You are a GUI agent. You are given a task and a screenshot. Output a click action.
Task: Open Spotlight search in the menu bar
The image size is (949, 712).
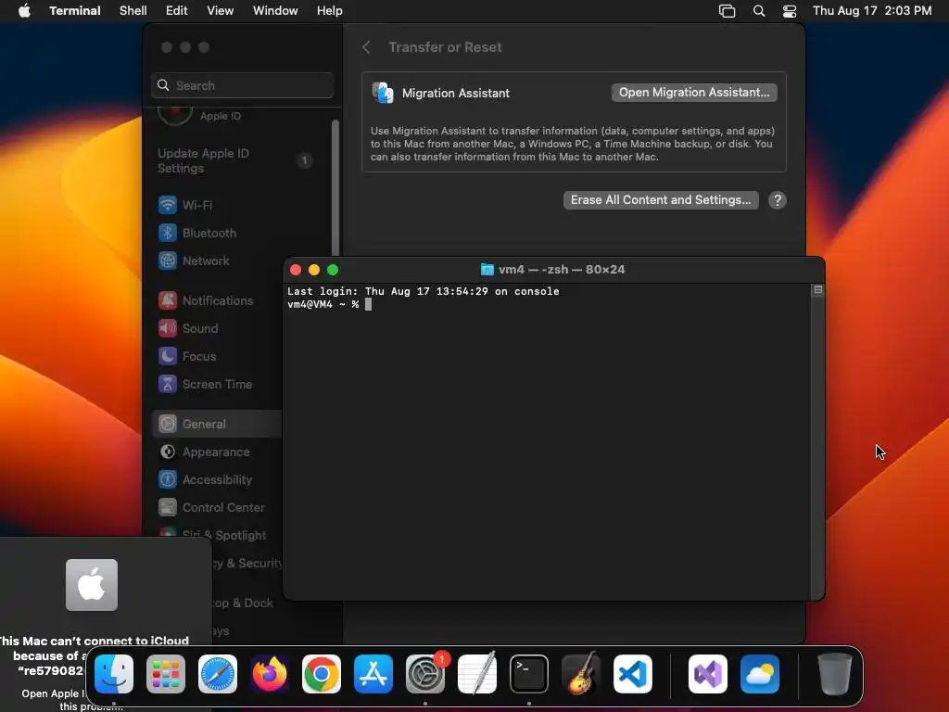pos(759,11)
